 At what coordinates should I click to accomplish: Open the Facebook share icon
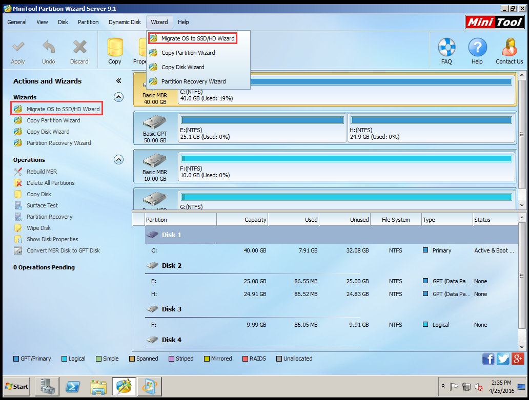pos(488,359)
